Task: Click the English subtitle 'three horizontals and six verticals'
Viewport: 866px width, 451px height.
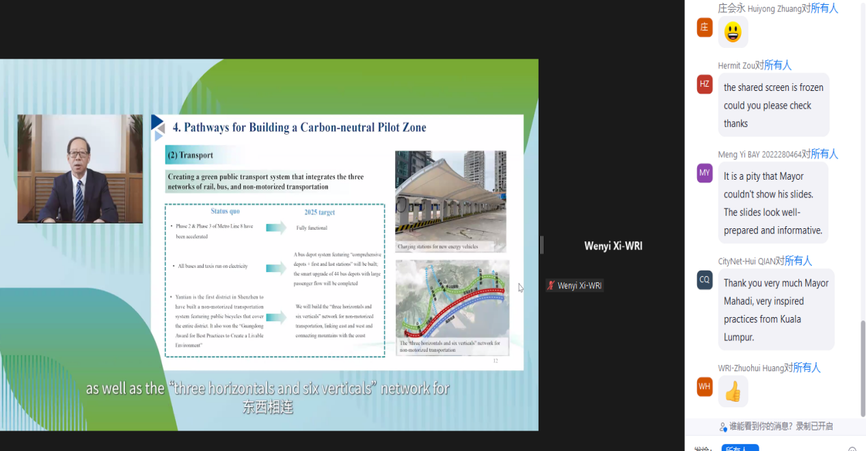Action: click(275, 389)
